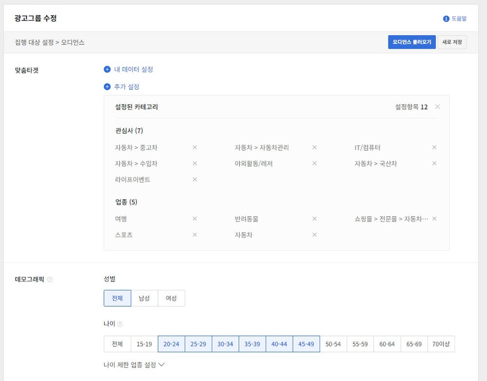Remove the 야외활동/레저 interest category
The width and height of the screenshot is (487, 381).
coord(314,163)
